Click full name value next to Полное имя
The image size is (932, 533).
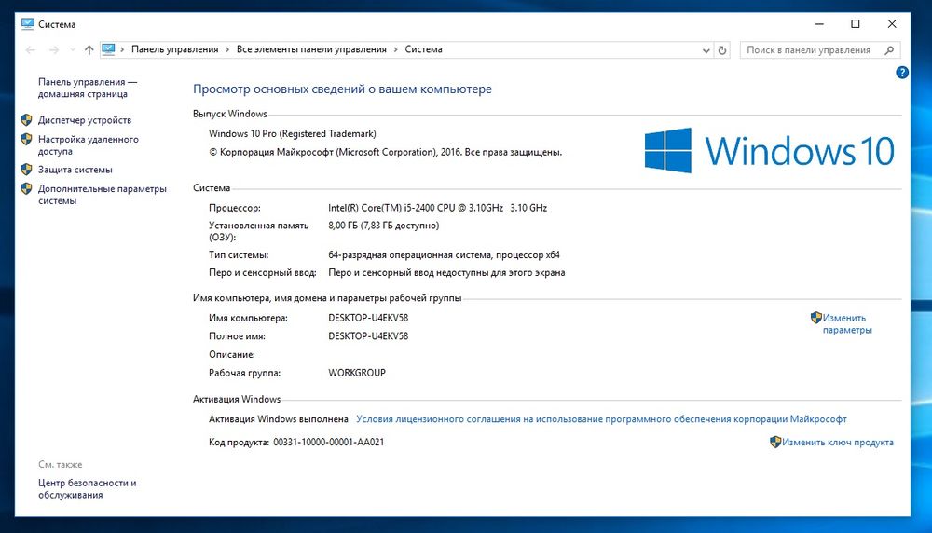368,335
